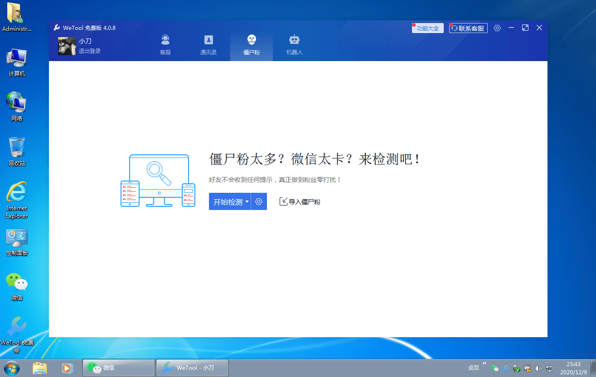Adjust volume using the speaker tray icon
Viewport: 596px width, 377px height.
tap(538, 368)
